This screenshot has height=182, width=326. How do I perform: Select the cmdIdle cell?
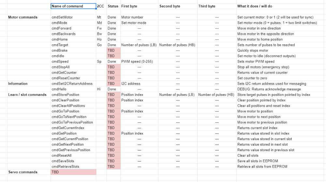coord(73,56)
